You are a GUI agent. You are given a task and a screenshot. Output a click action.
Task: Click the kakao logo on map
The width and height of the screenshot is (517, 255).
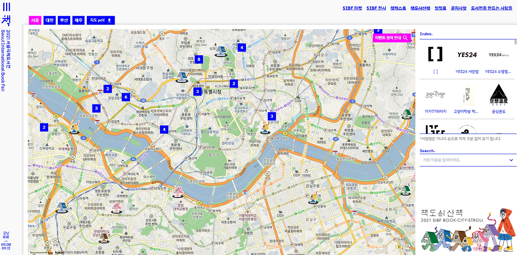click(x=60, y=253)
